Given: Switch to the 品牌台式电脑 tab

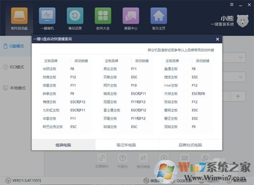Looking at the screenshot, I should 190,145.
